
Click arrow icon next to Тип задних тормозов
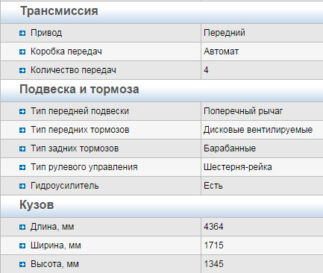click(22, 148)
